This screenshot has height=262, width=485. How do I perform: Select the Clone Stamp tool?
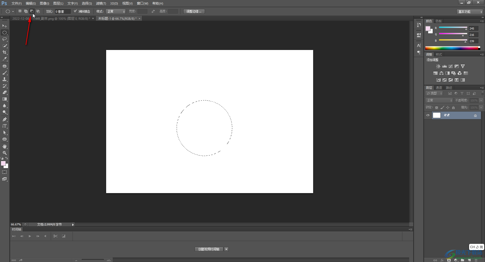5,79
